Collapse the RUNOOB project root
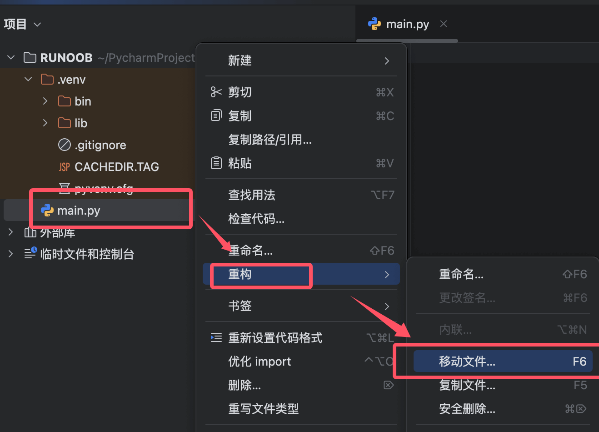The image size is (599, 432). point(11,57)
